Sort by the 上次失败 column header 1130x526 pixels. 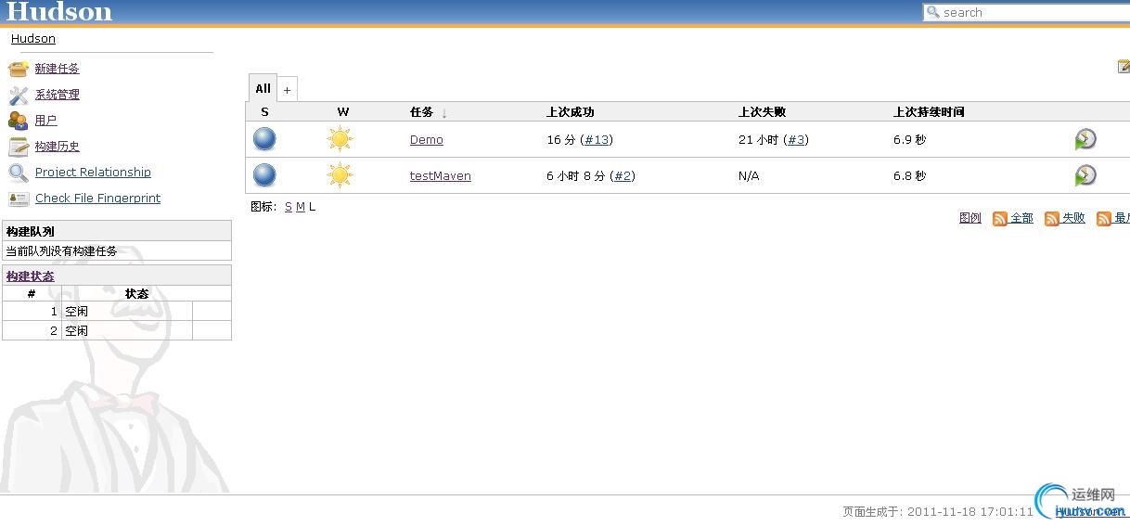[x=763, y=112]
